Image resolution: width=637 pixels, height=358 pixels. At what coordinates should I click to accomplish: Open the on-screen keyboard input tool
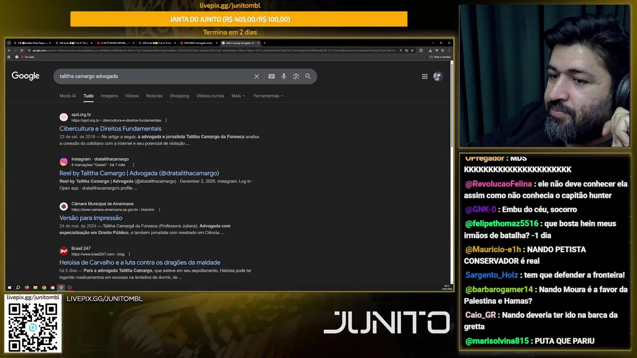pos(271,76)
